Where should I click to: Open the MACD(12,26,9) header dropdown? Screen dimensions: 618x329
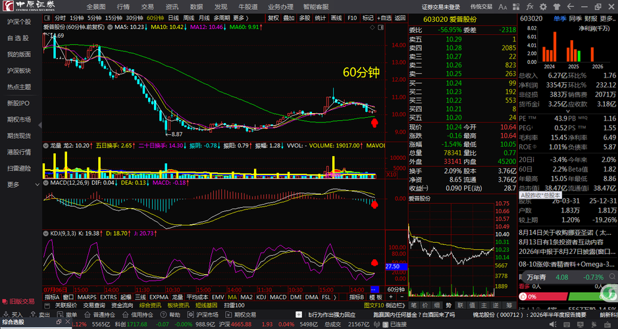click(x=45, y=183)
